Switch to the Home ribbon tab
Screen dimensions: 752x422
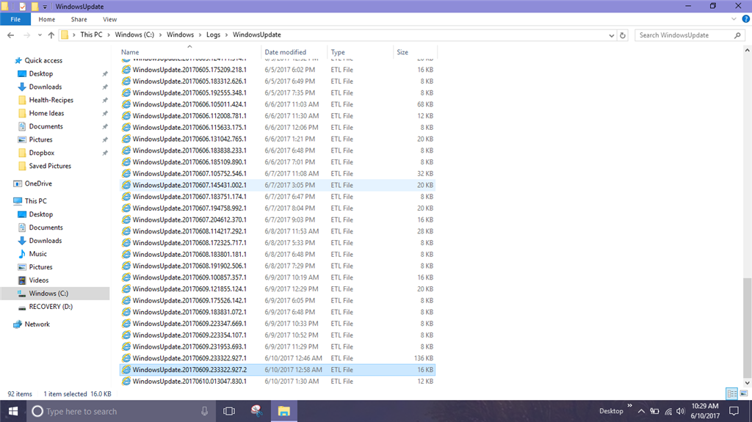[x=46, y=19]
